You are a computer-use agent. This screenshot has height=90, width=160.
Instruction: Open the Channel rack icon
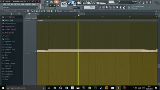(103, 7)
